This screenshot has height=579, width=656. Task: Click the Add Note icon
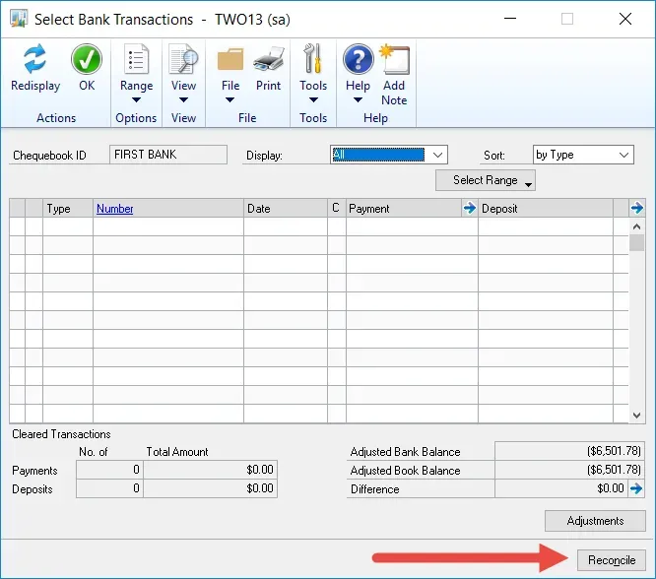click(394, 60)
